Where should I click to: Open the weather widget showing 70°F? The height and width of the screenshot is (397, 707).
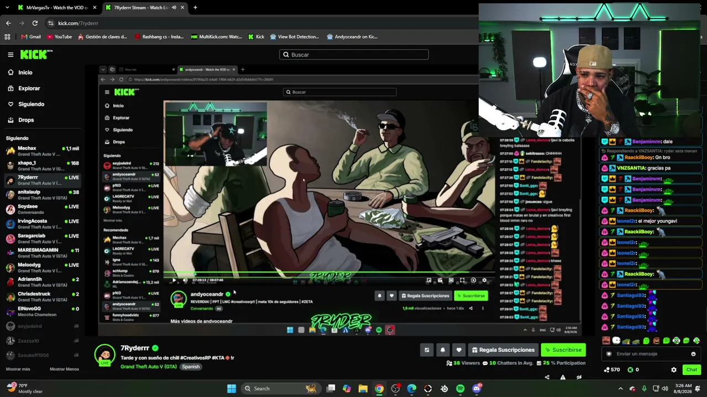tap(24, 388)
